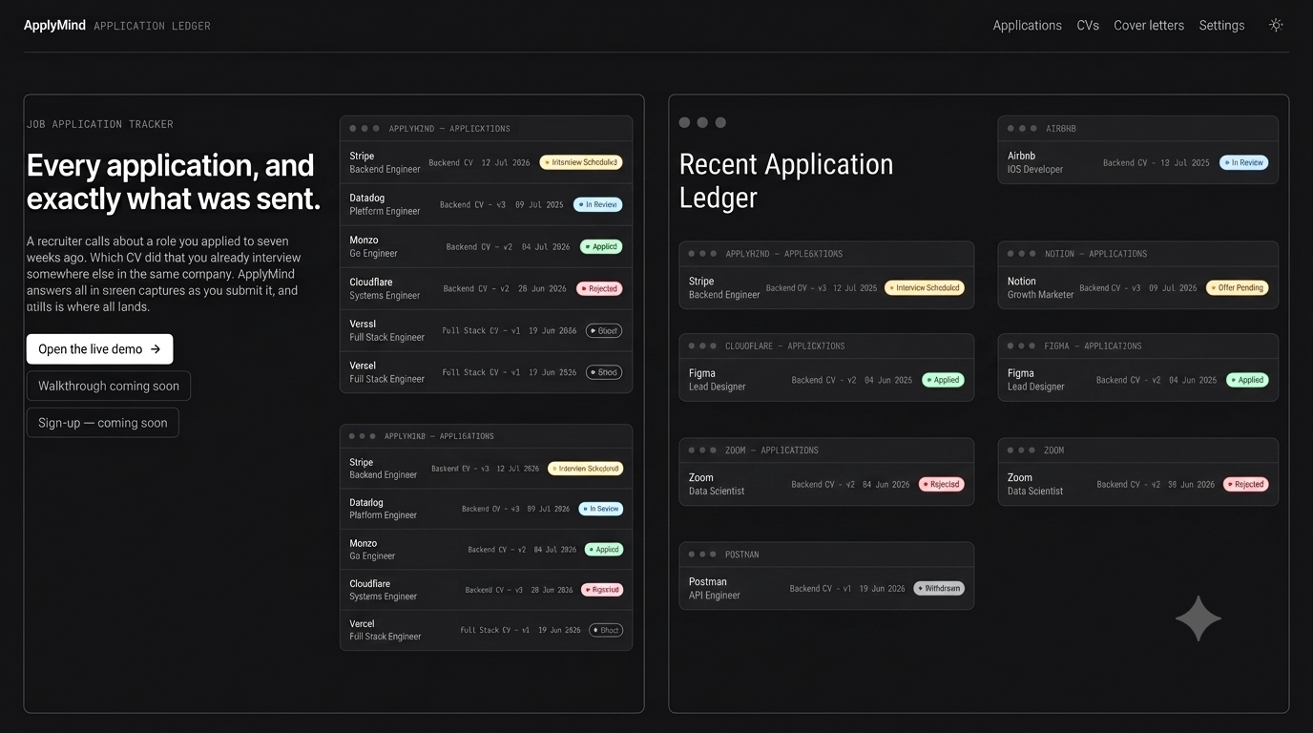This screenshot has height=733, width=1313.
Task: Open the Applications nav link
Action: point(1027,26)
